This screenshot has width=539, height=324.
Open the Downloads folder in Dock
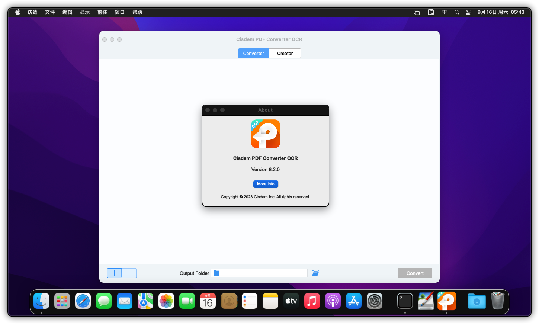click(477, 301)
